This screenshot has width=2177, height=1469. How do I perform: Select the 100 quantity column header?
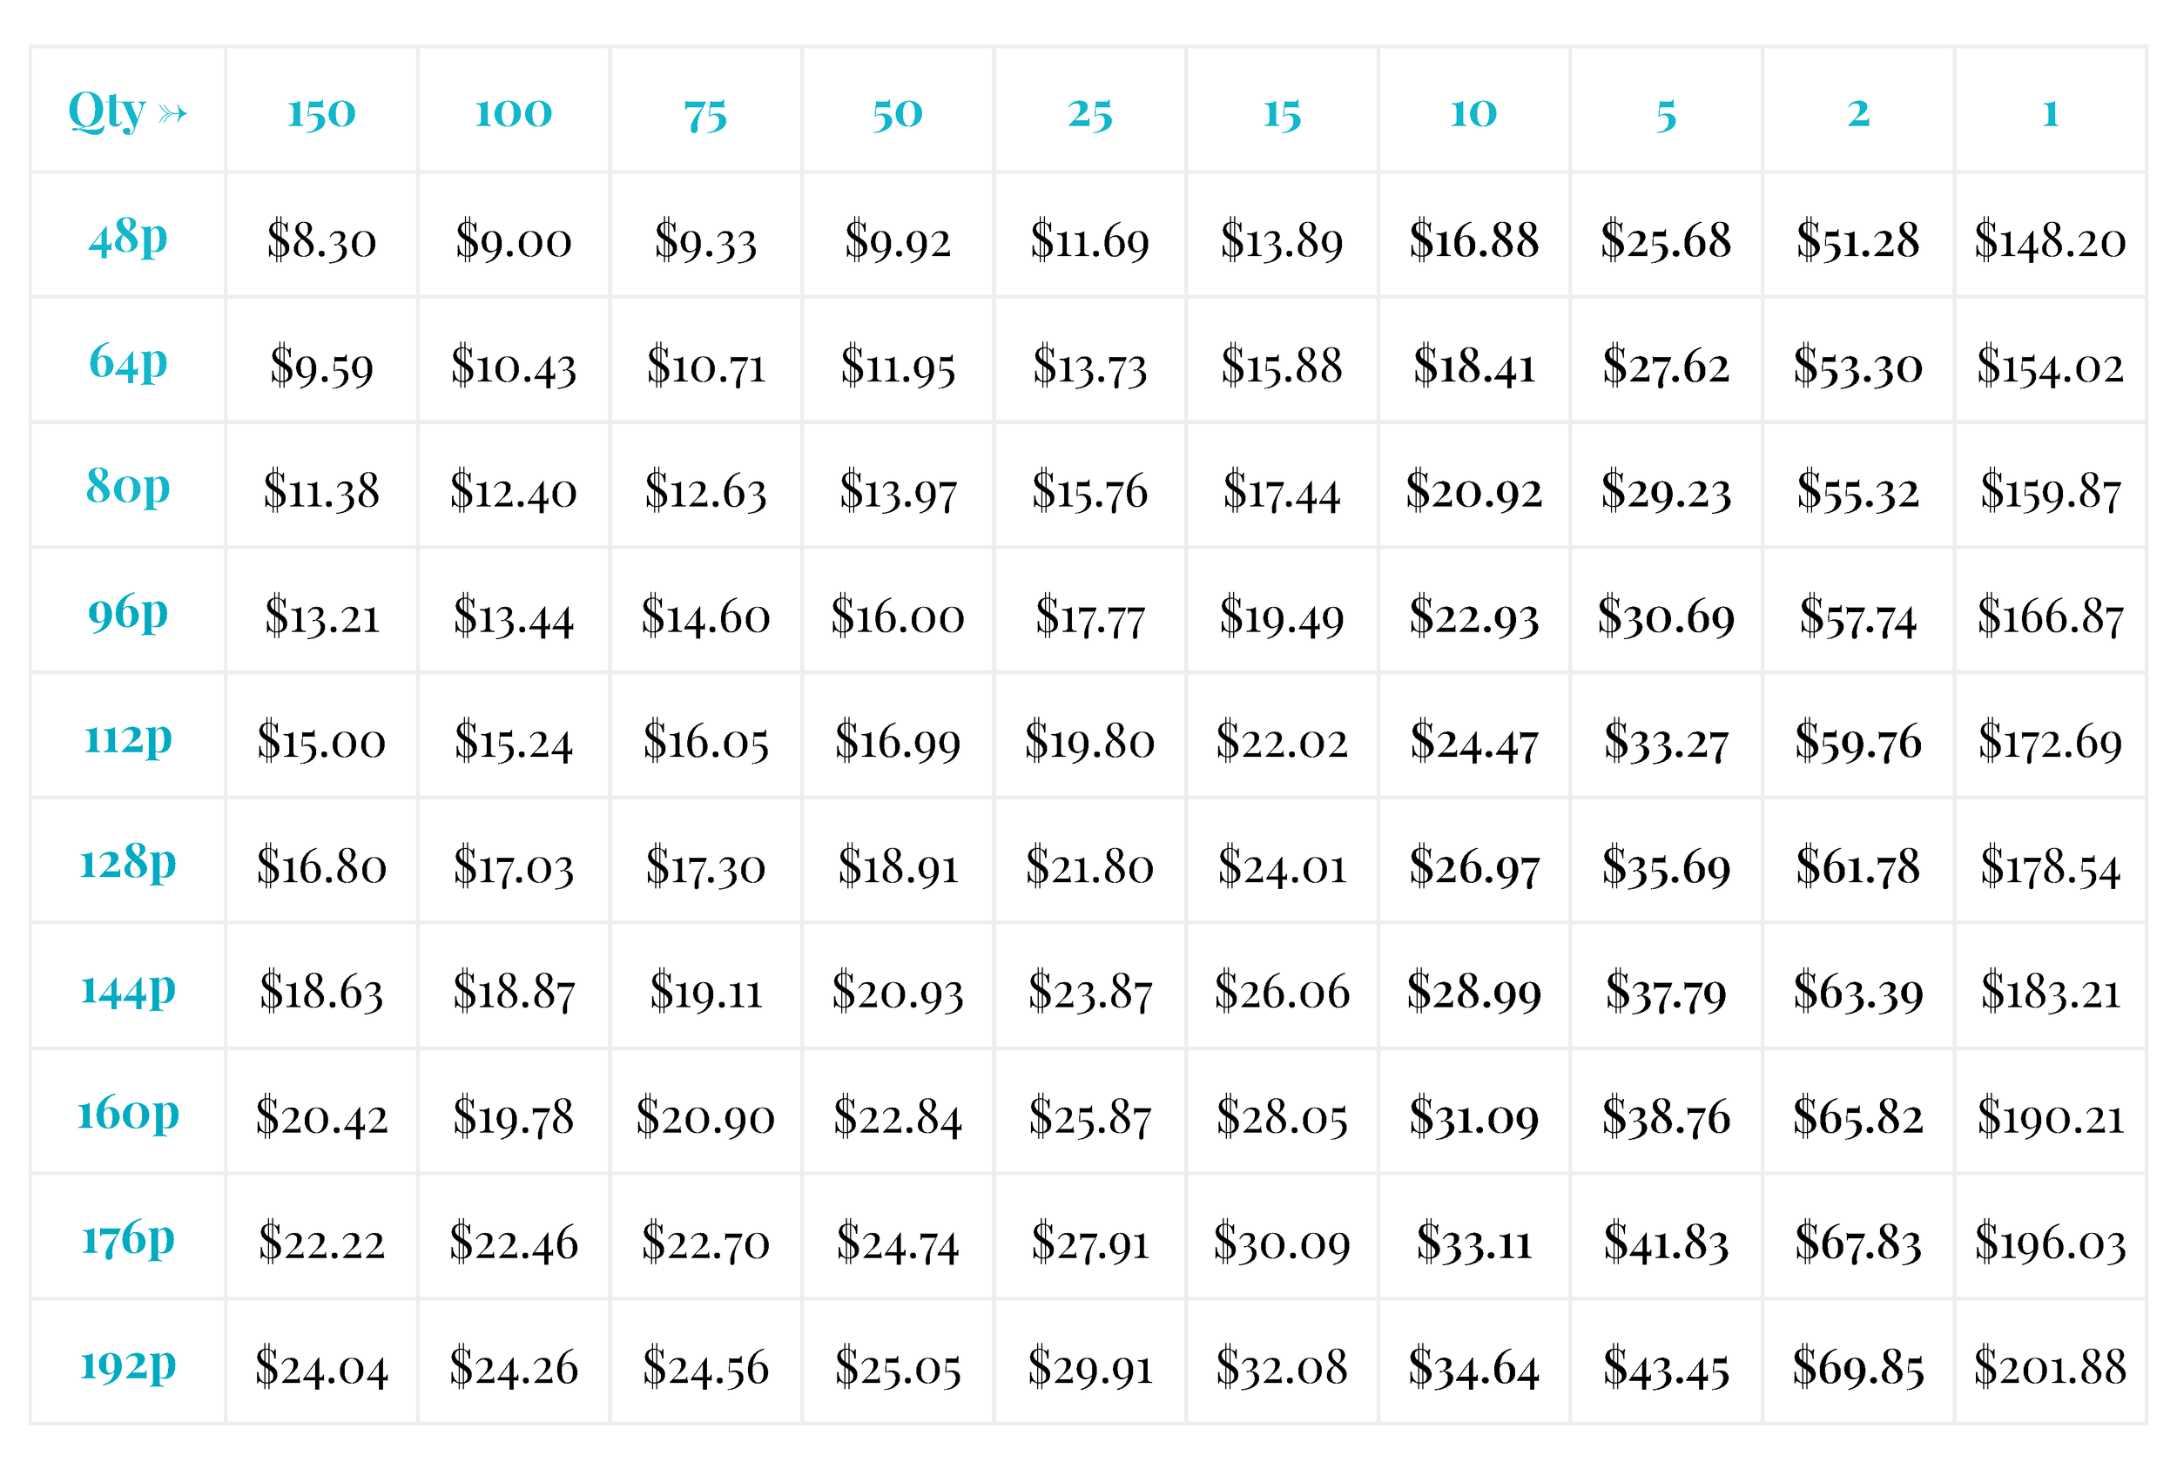514,111
